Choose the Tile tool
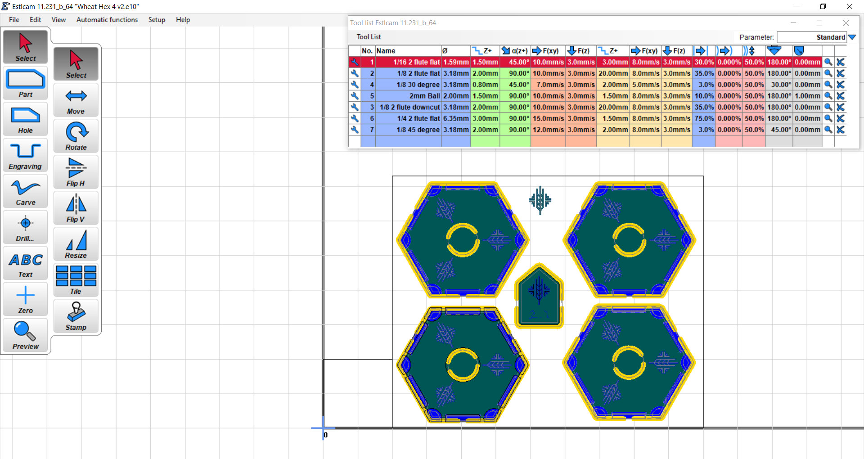This screenshot has width=864, height=459. [76, 280]
